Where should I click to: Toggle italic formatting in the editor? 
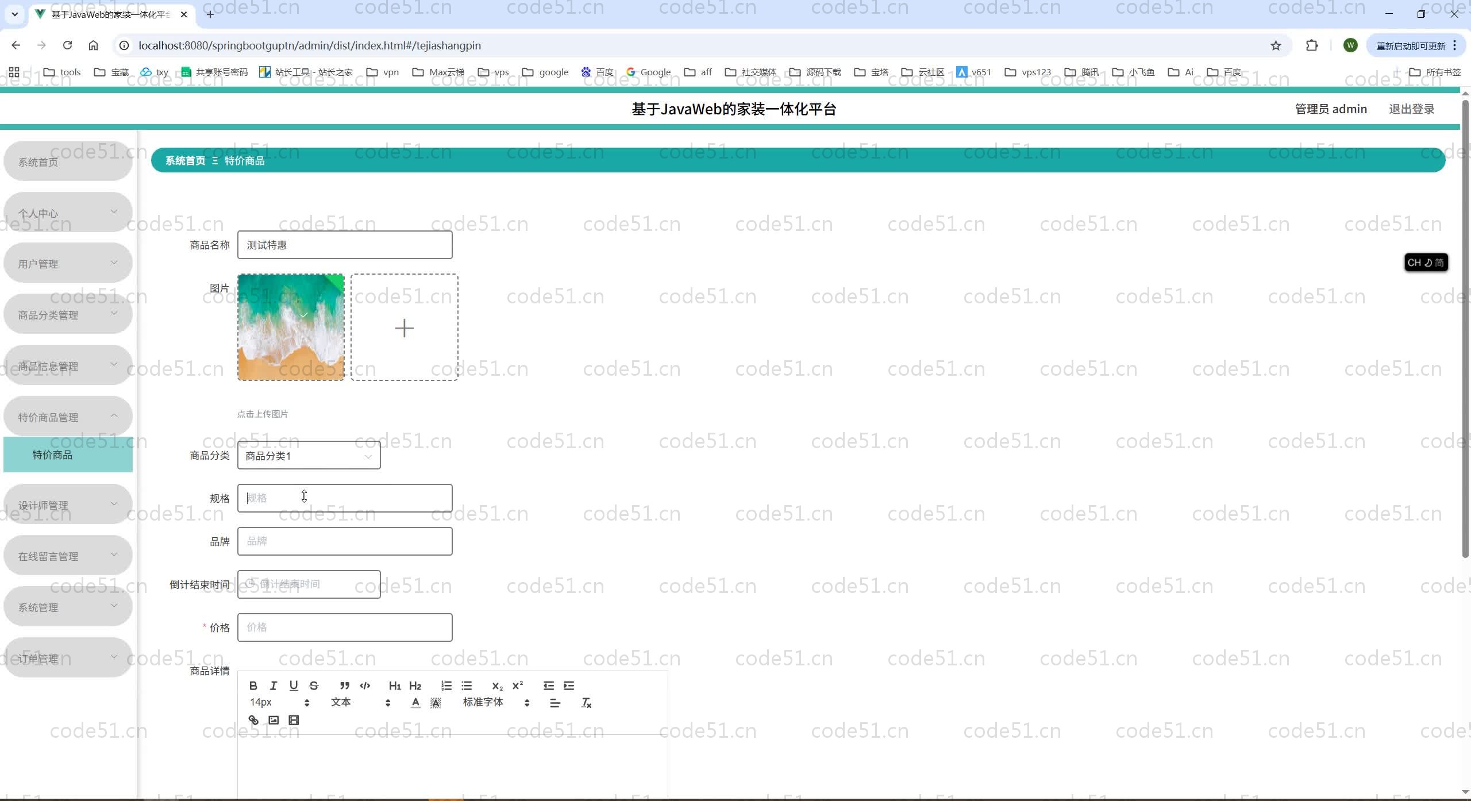point(274,686)
